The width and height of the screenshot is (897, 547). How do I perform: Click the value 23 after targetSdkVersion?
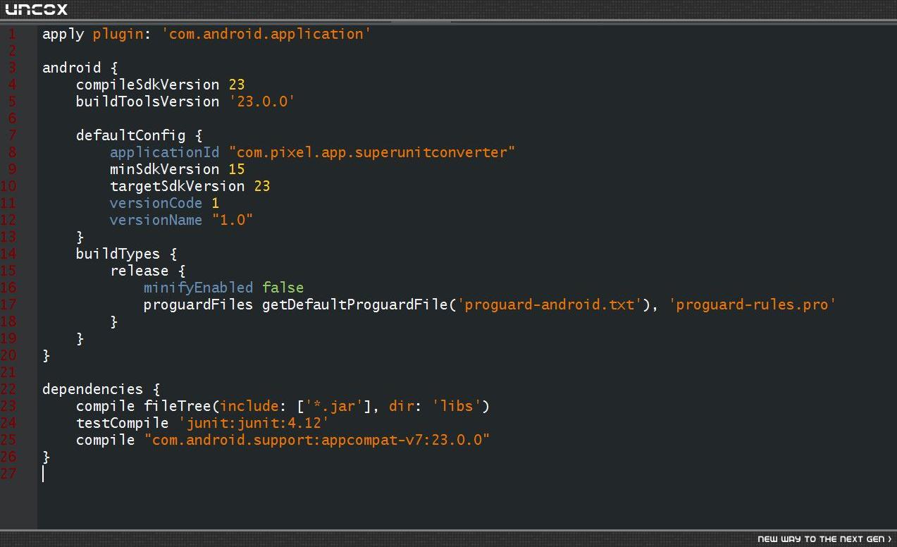(262, 186)
